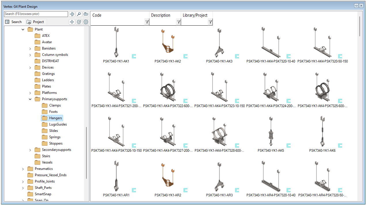This screenshot has width=366, height=205.
Task: Click the Code column filter icon
Action: [147, 22]
